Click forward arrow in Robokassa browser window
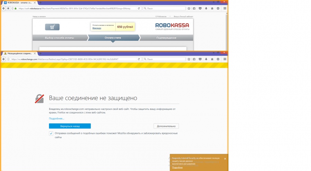 8,8
